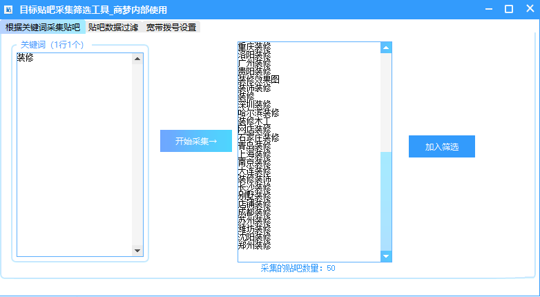This screenshot has height=297, width=540.
Task: Click the 关键词（1行1个）group label
Action: click(52, 45)
